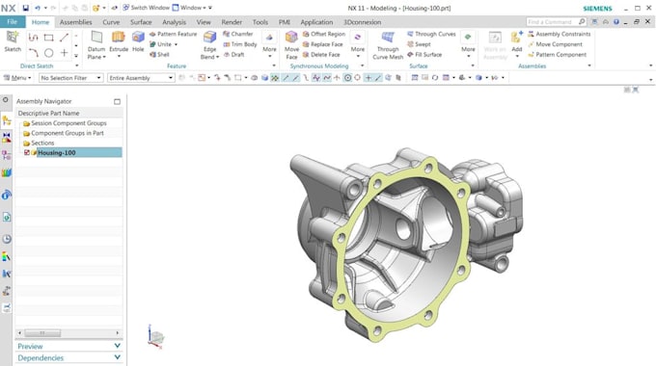
Task: Click the Draft button
Action: point(233,54)
